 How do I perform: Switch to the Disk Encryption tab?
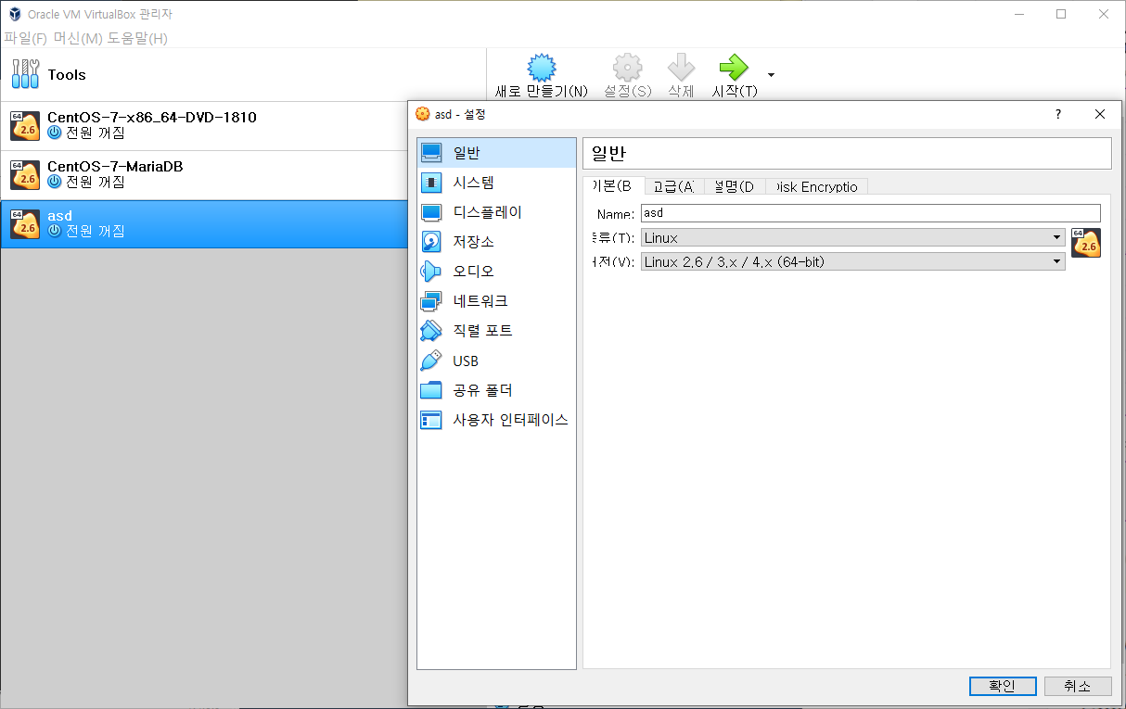[817, 186]
